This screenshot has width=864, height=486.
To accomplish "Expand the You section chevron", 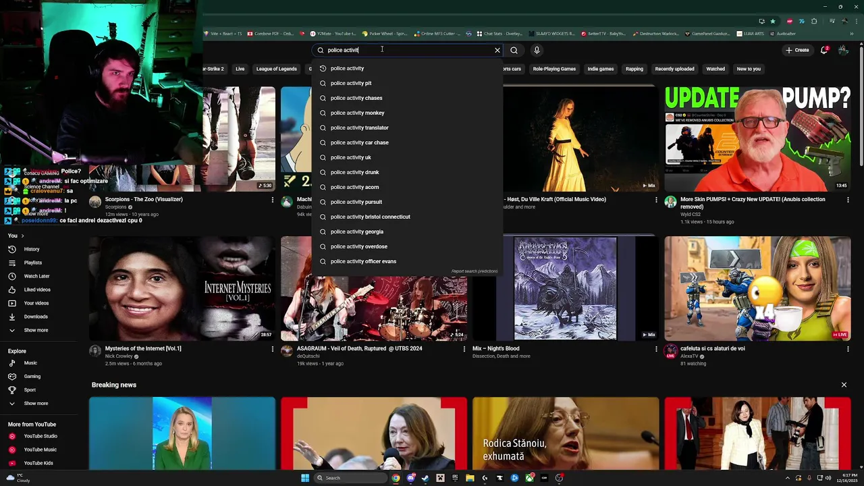I will point(22,236).
